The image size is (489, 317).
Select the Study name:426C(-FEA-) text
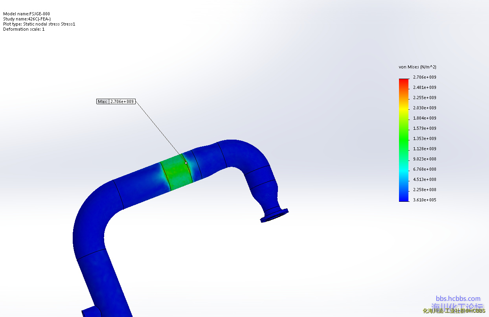(27, 19)
